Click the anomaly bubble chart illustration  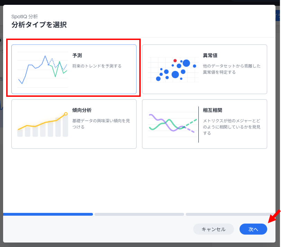click(173, 69)
